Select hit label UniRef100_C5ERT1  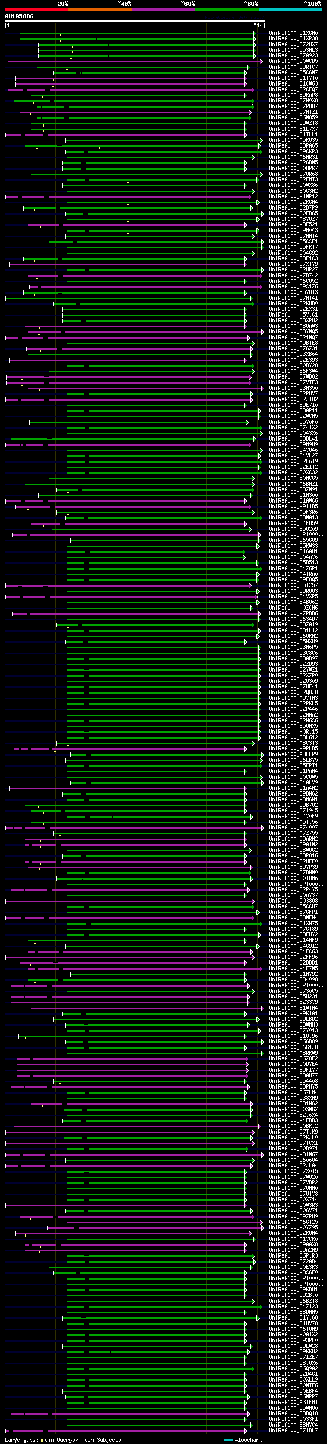coord(293,765)
